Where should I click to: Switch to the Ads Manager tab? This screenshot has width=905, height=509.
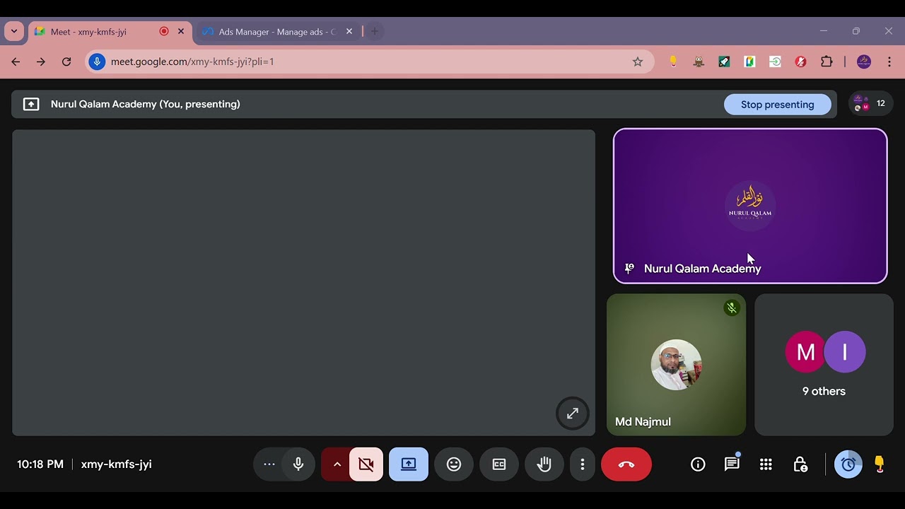click(277, 32)
